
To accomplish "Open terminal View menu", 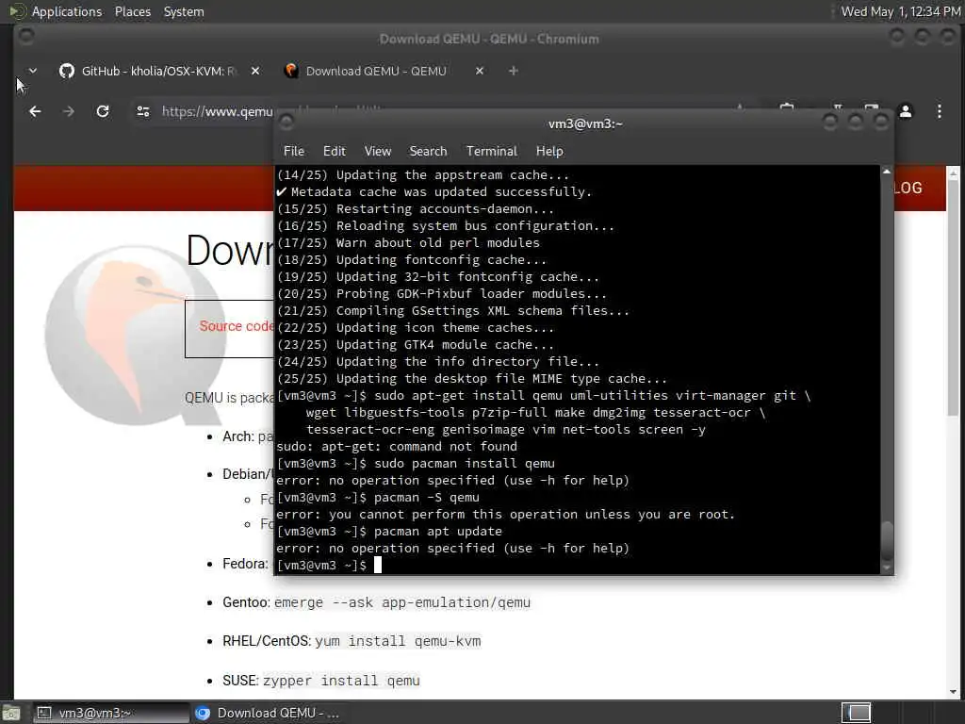I will point(377,151).
